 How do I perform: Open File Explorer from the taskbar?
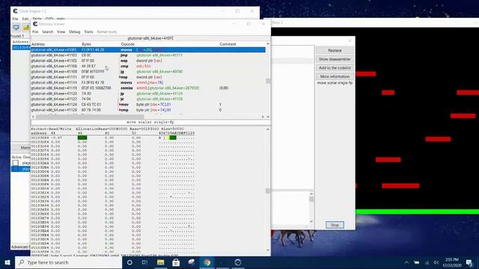(x=160, y=262)
